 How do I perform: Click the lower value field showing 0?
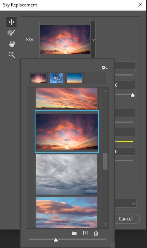coord(125,151)
